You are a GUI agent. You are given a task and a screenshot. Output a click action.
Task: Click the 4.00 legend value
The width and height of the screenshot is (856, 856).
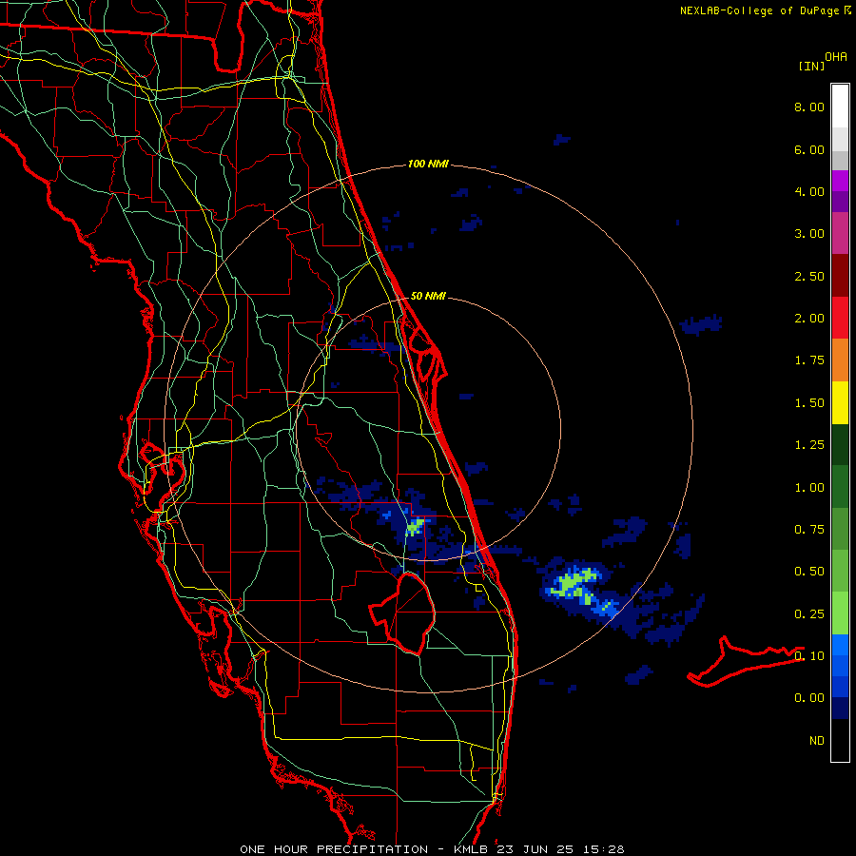click(809, 191)
